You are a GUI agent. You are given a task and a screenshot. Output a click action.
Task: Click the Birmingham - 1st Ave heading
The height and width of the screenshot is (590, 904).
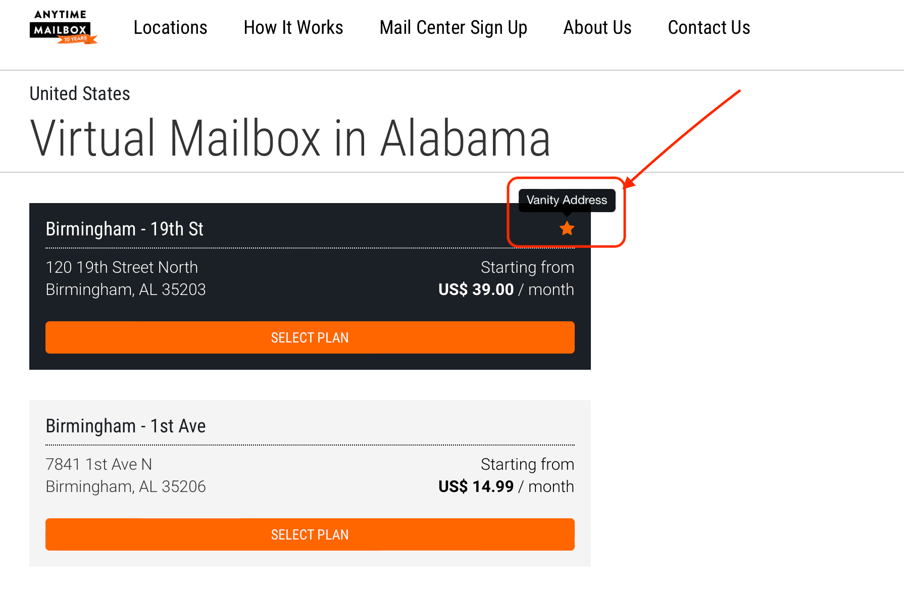tap(126, 426)
